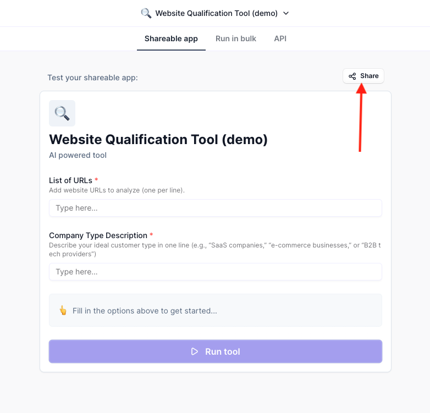Focus the Company Type Description input field

tap(215, 272)
